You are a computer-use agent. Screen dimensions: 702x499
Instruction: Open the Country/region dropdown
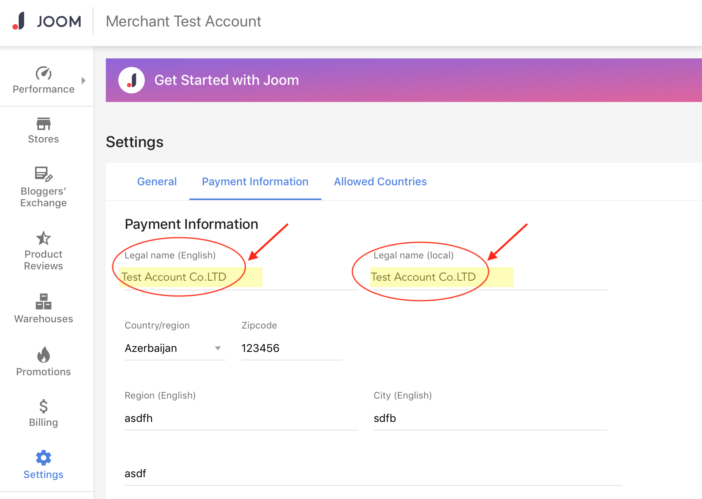pos(219,348)
